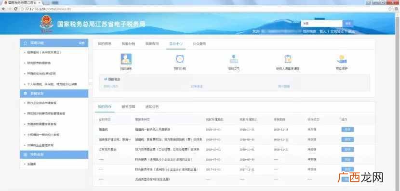Screen dimensions: 400x191
Task: Click 申报 button for 城市维护建设税 row
Action: pyautogui.click(x=347, y=140)
